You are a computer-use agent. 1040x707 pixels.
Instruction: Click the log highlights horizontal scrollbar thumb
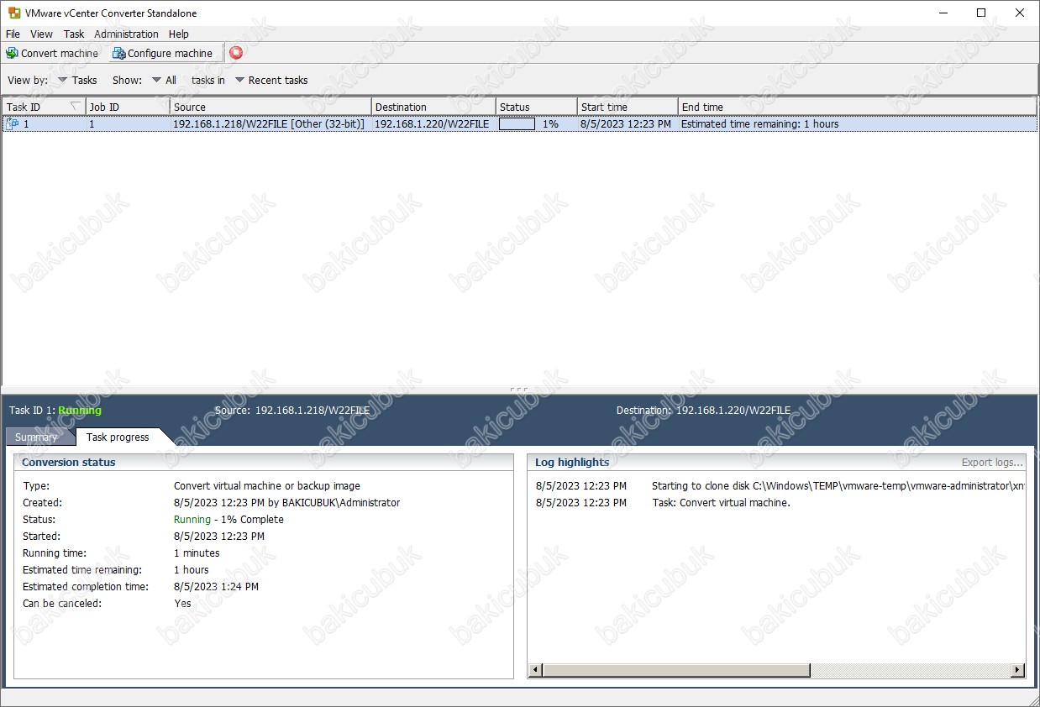click(676, 670)
